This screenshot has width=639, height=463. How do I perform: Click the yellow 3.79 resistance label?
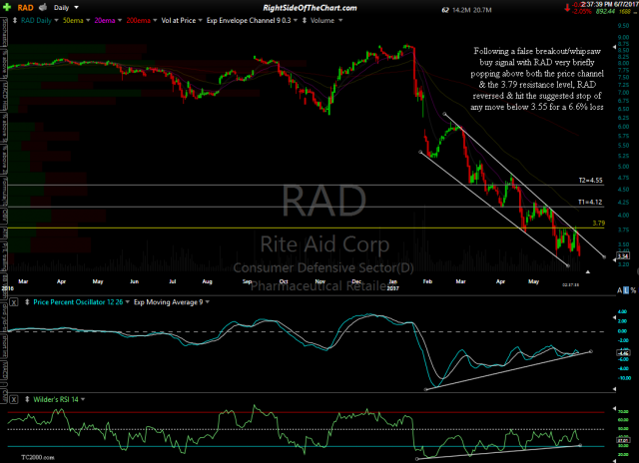pyautogui.click(x=599, y=224)
